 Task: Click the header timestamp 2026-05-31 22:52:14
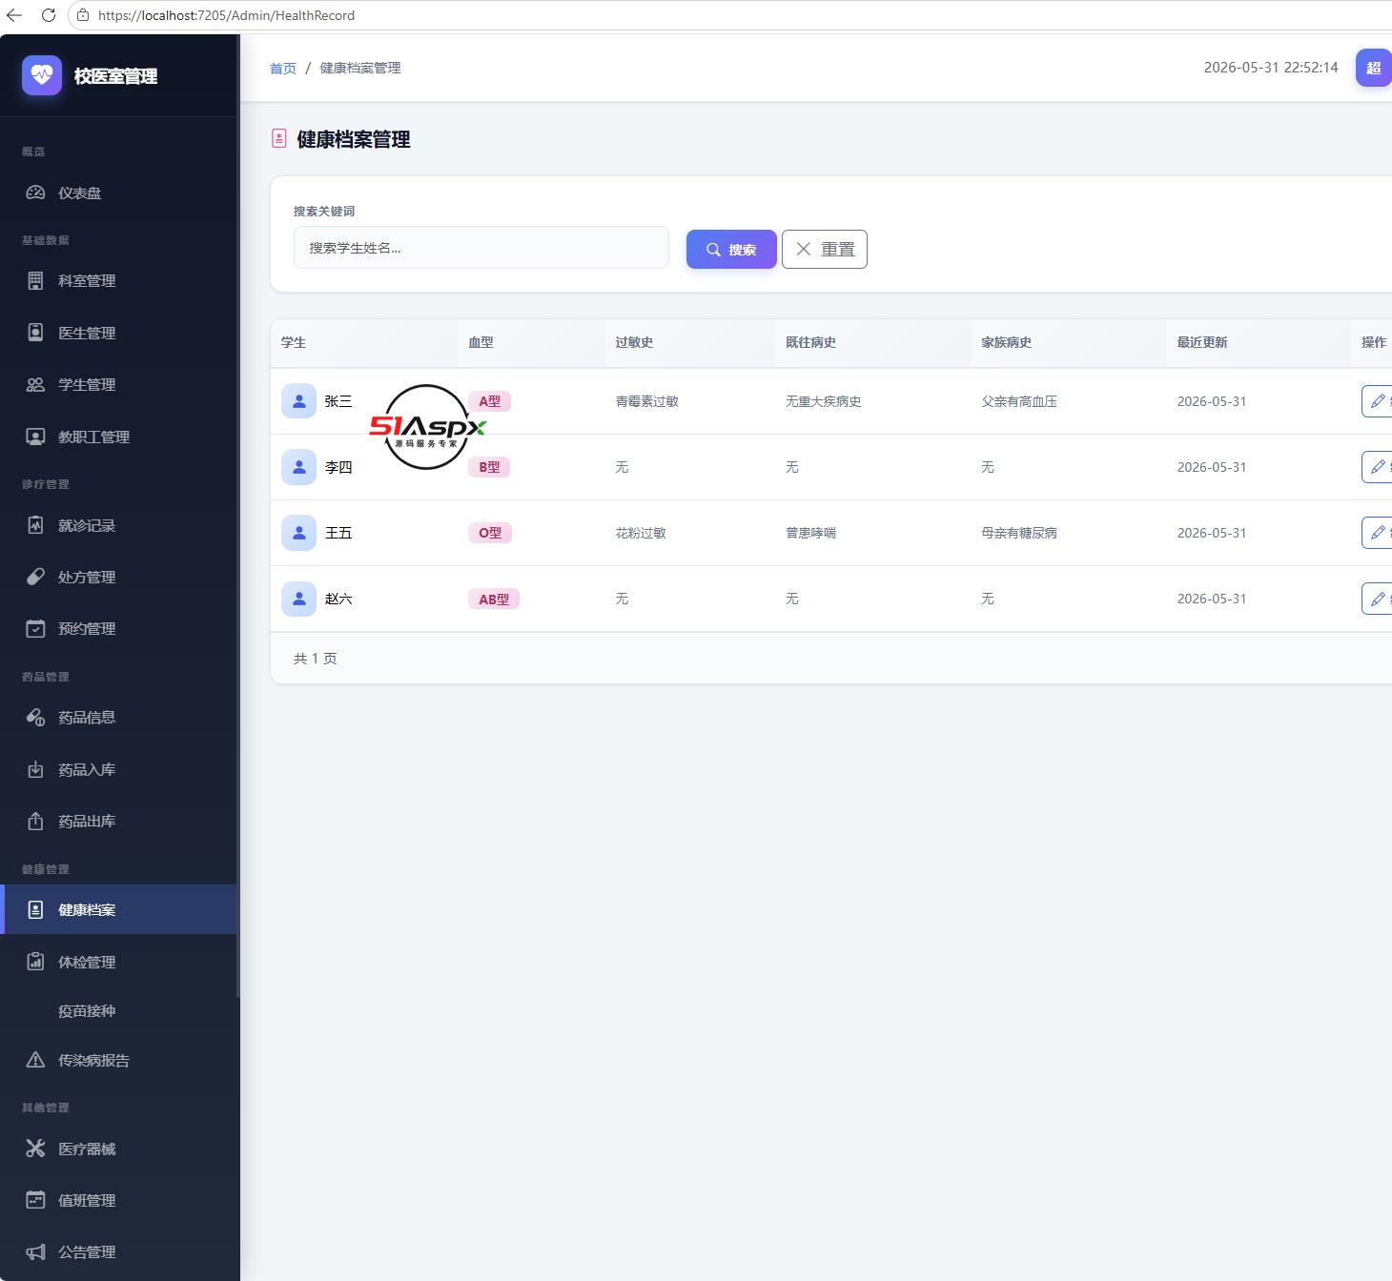(1271, 68)
